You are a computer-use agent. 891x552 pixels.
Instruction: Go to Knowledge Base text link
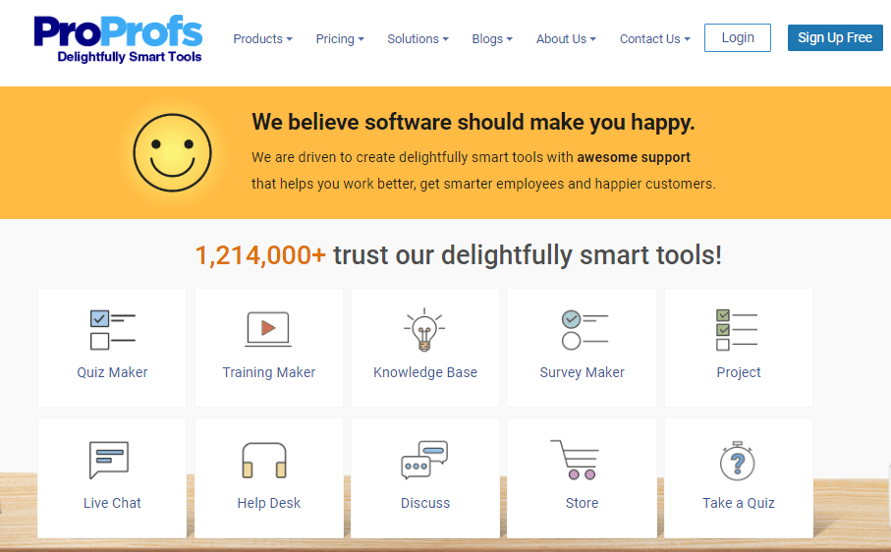click(425, 372)
